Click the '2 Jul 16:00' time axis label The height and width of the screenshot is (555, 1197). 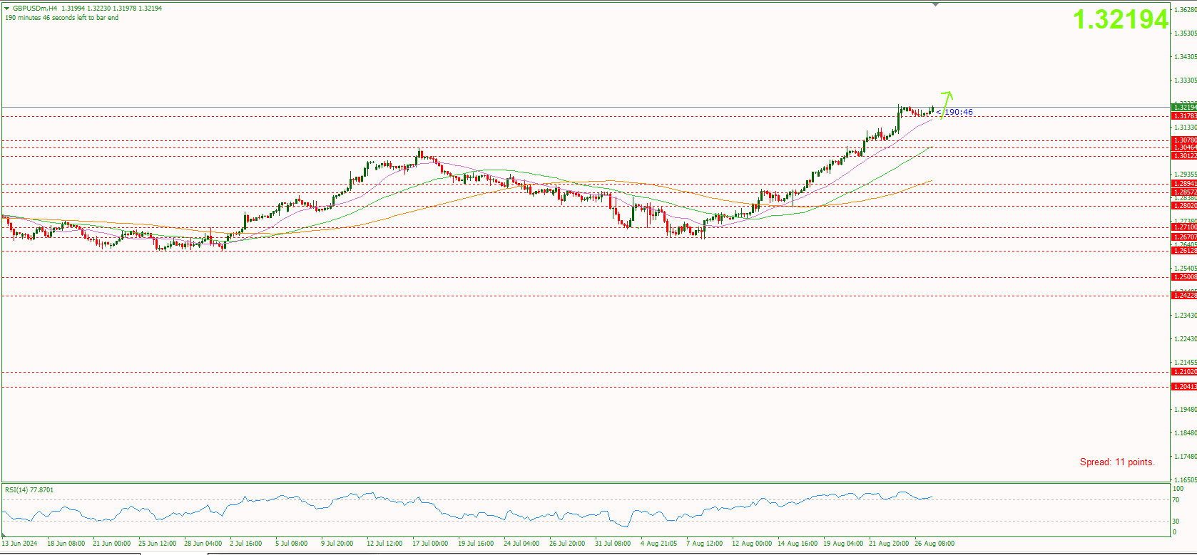click(x=246, y=544)
